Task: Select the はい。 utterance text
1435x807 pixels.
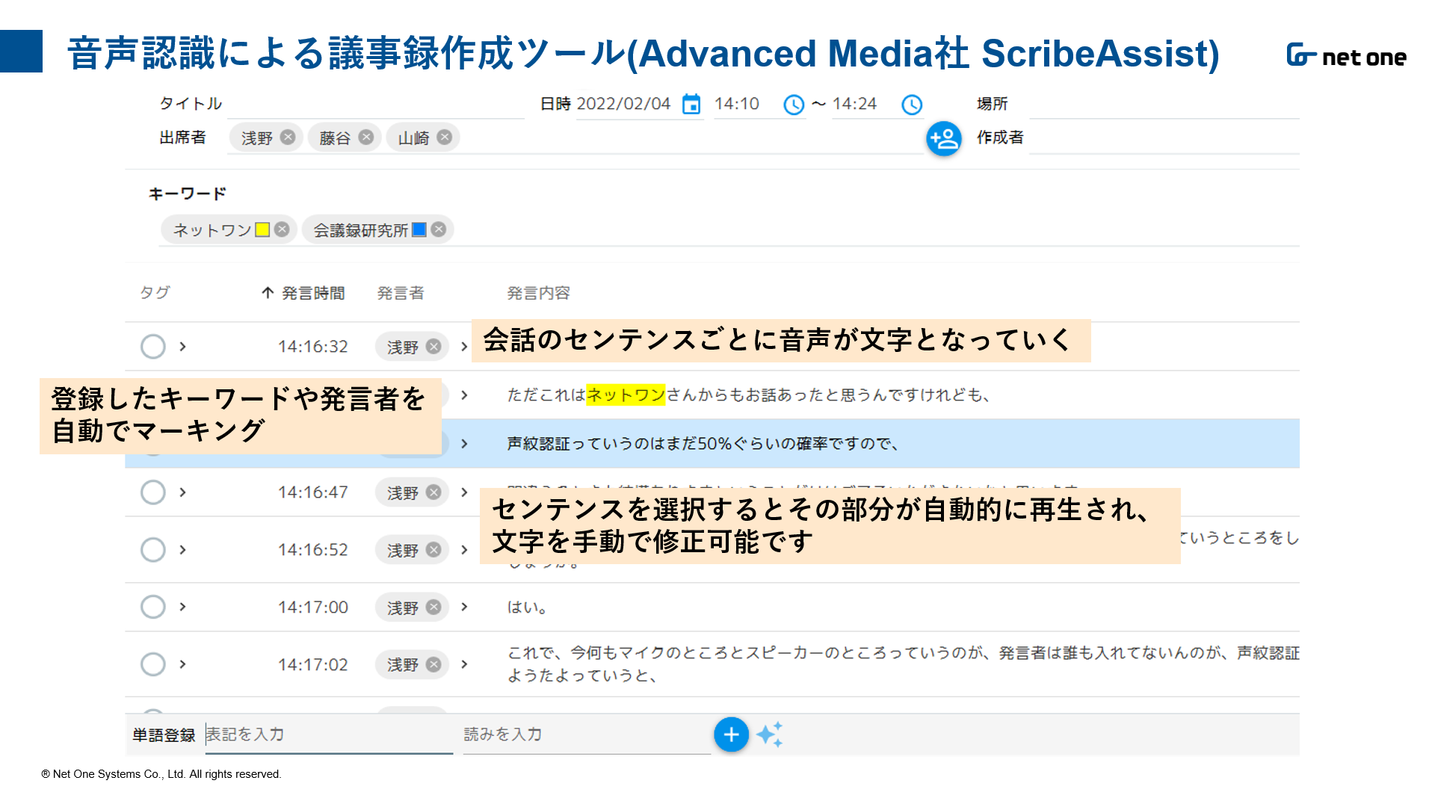Action: click(528, 607)
